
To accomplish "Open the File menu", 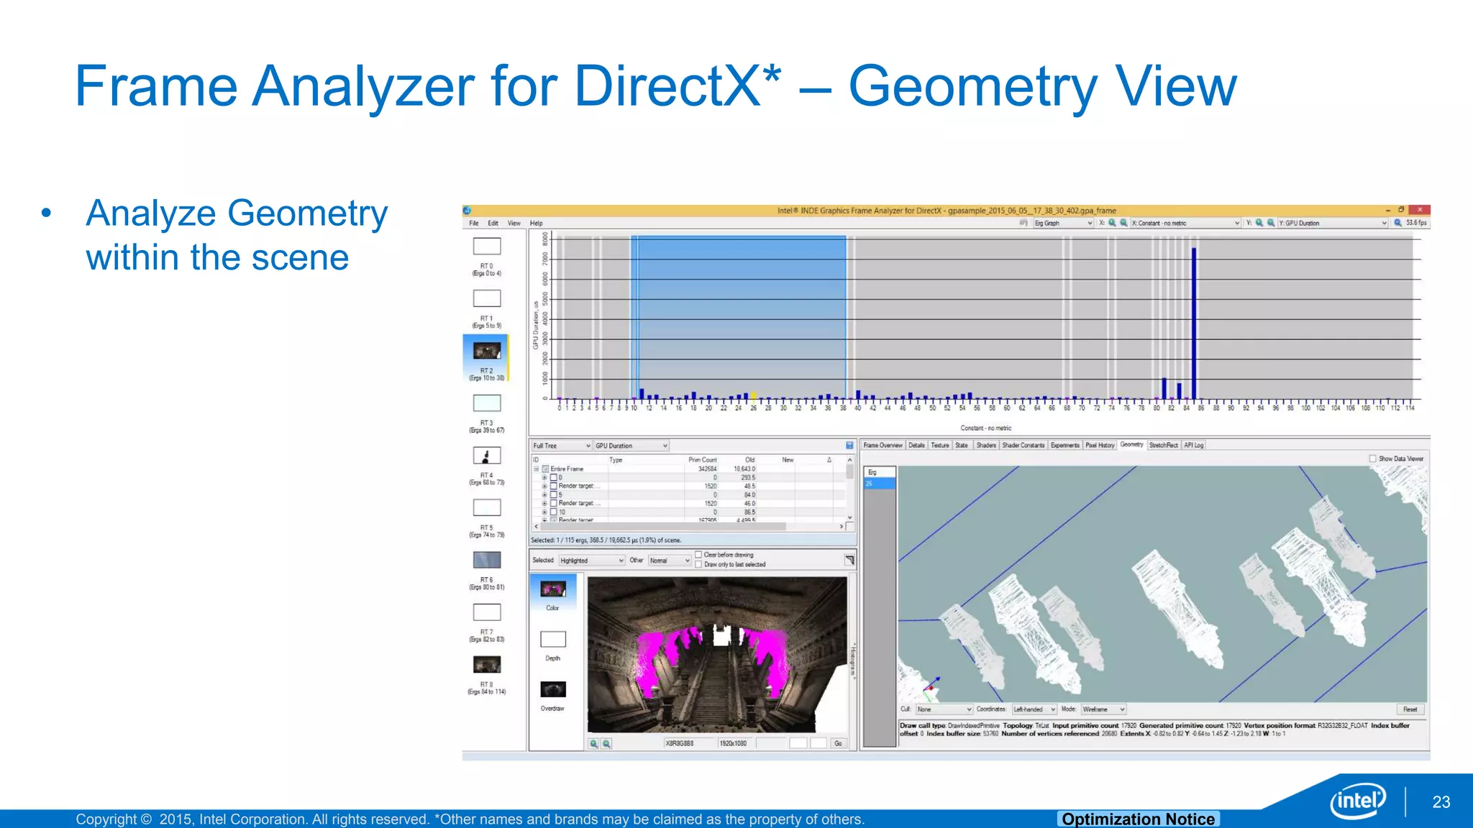I will [x=474, y=223].
